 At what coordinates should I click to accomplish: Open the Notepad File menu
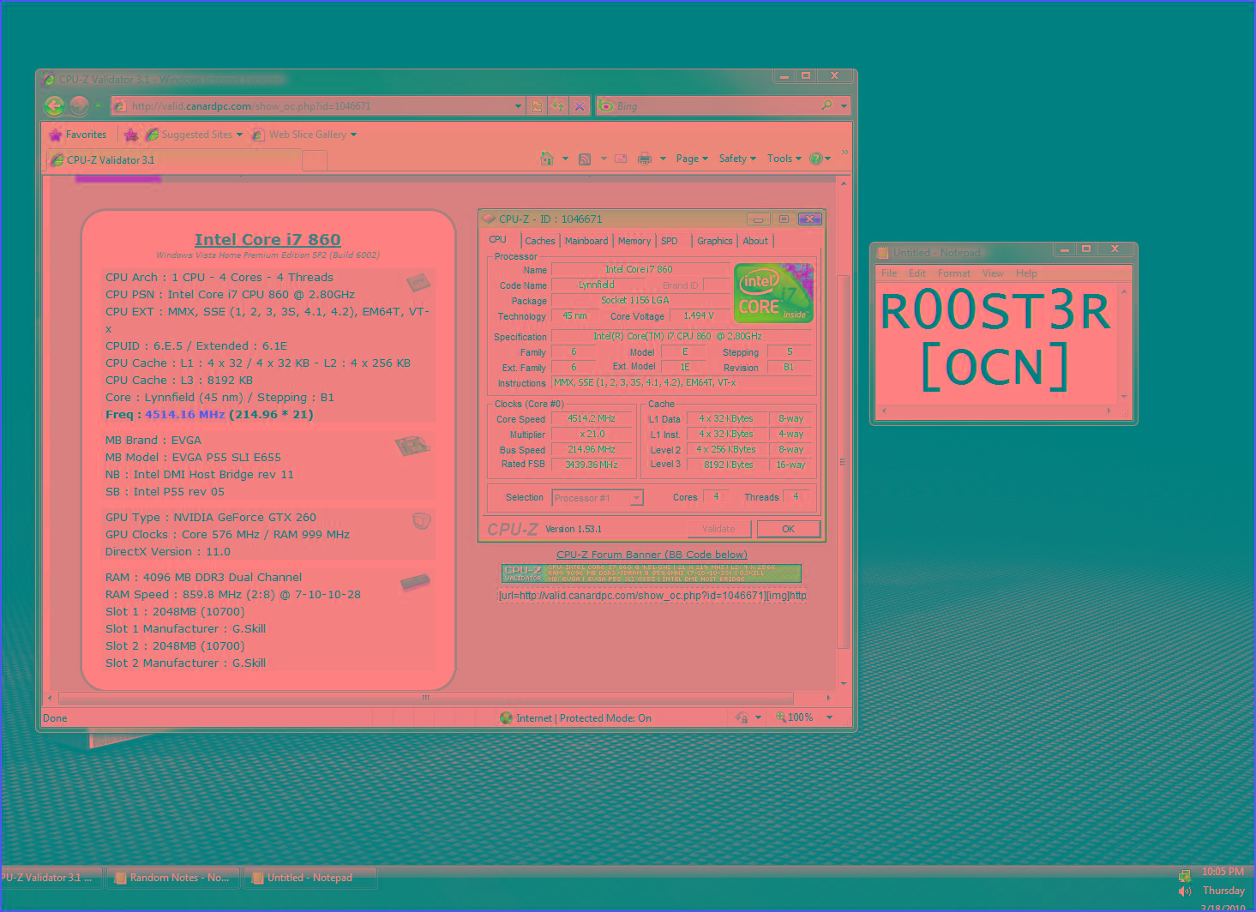point(889,273)
